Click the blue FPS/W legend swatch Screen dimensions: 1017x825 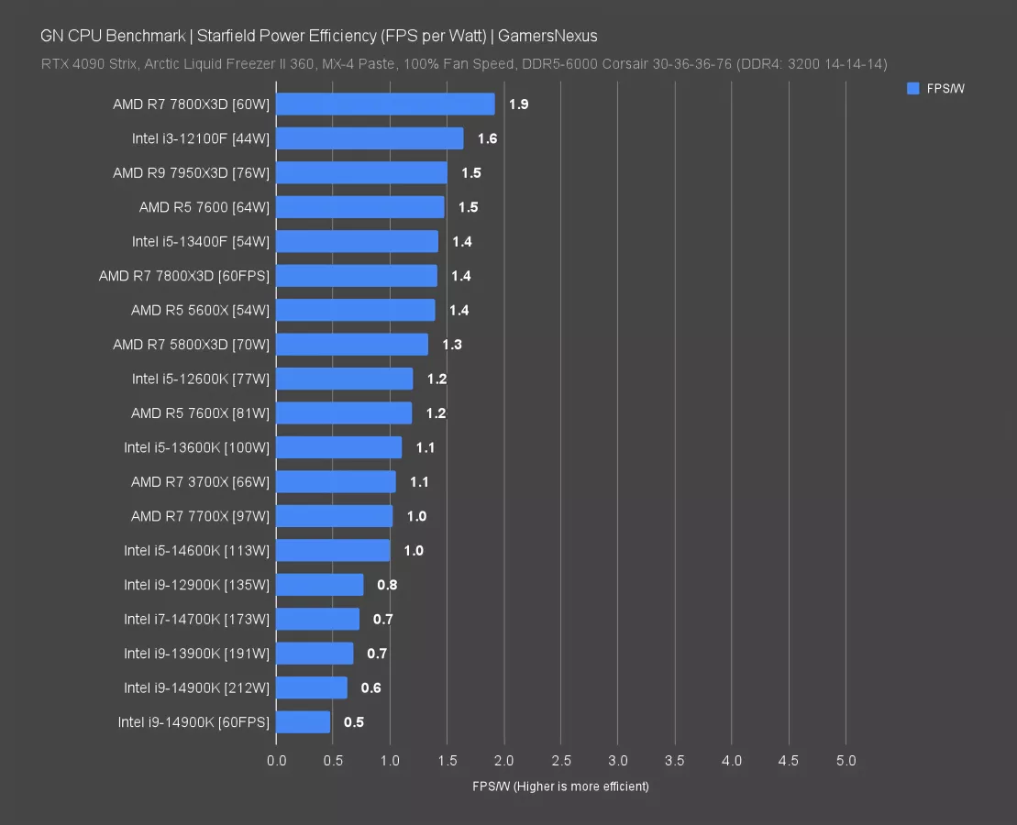(912, 88)
